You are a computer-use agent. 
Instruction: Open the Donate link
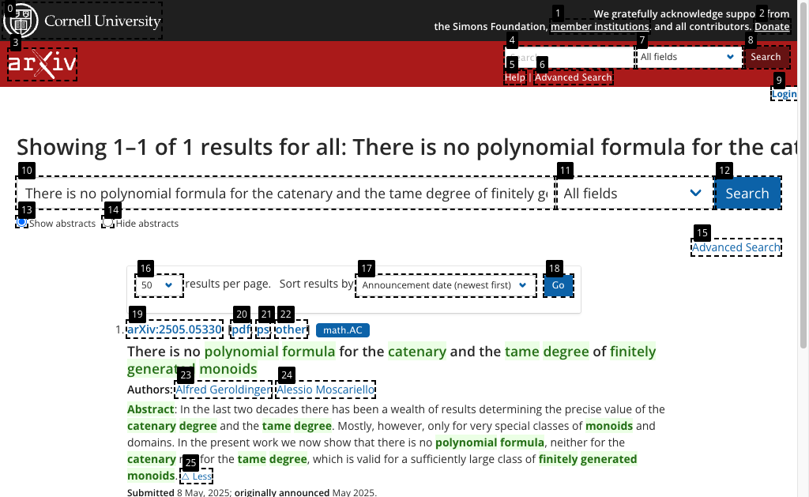pos(772,26)
